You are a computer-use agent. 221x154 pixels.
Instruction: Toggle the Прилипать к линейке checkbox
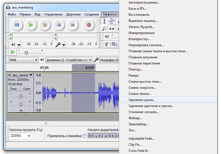coord(84,136)
